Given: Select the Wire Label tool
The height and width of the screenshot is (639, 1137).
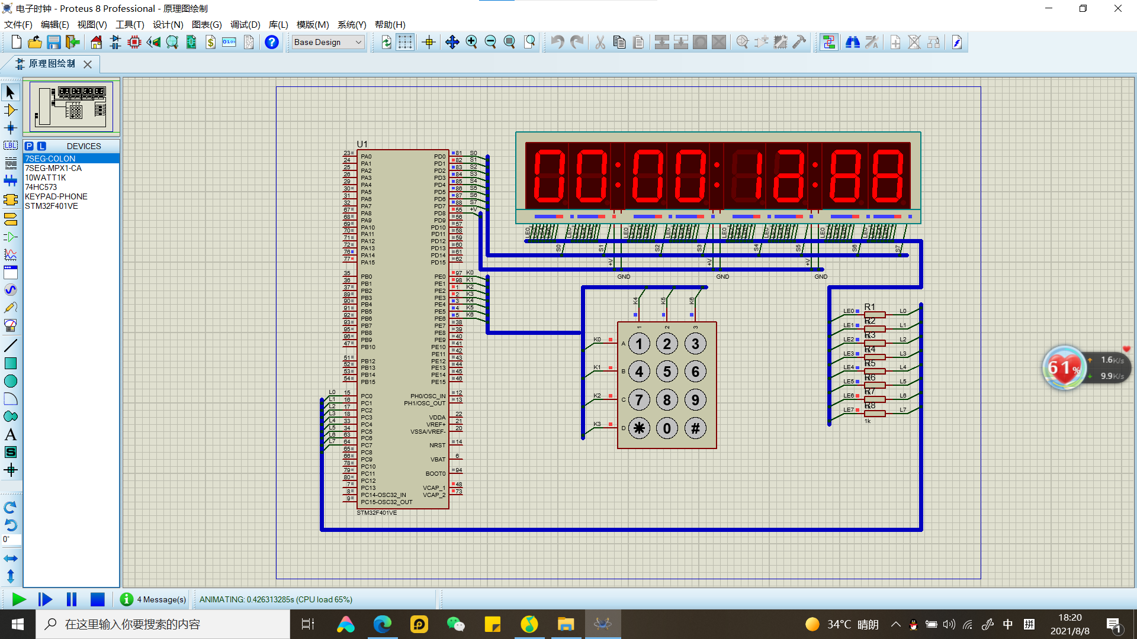Looking at the screenshot, I should point(10,146).
